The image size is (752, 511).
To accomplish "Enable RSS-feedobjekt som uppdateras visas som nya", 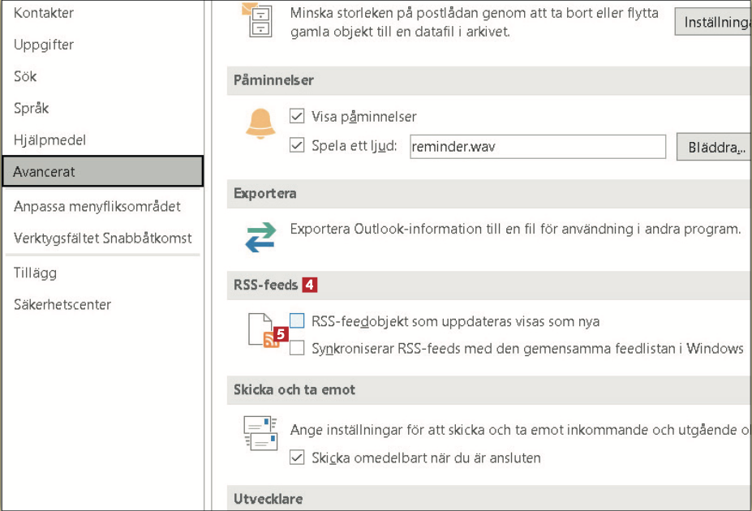I will (297, 321).
